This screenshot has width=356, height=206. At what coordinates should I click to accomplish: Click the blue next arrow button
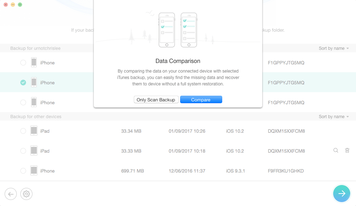[341, 194]
